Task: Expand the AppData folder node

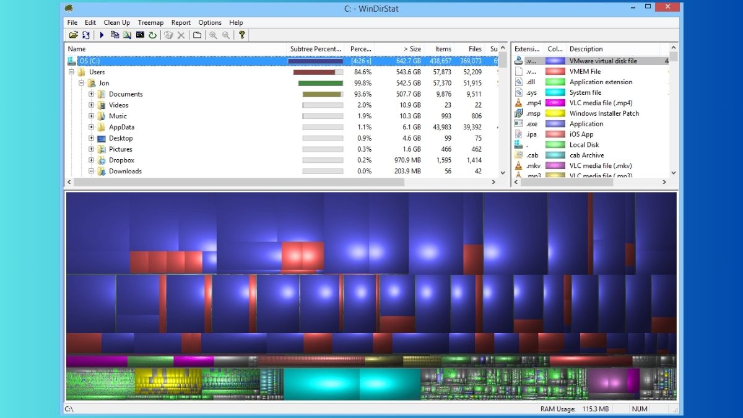Action: (91, 127)
